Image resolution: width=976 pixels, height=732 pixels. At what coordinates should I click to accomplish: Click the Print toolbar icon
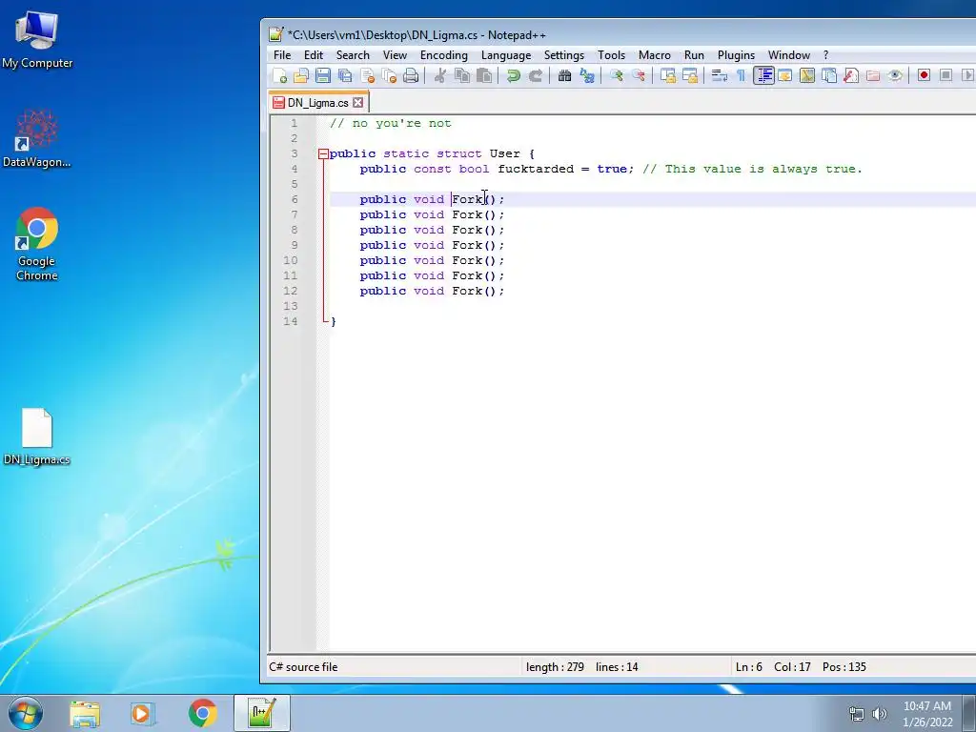[411, 76]
